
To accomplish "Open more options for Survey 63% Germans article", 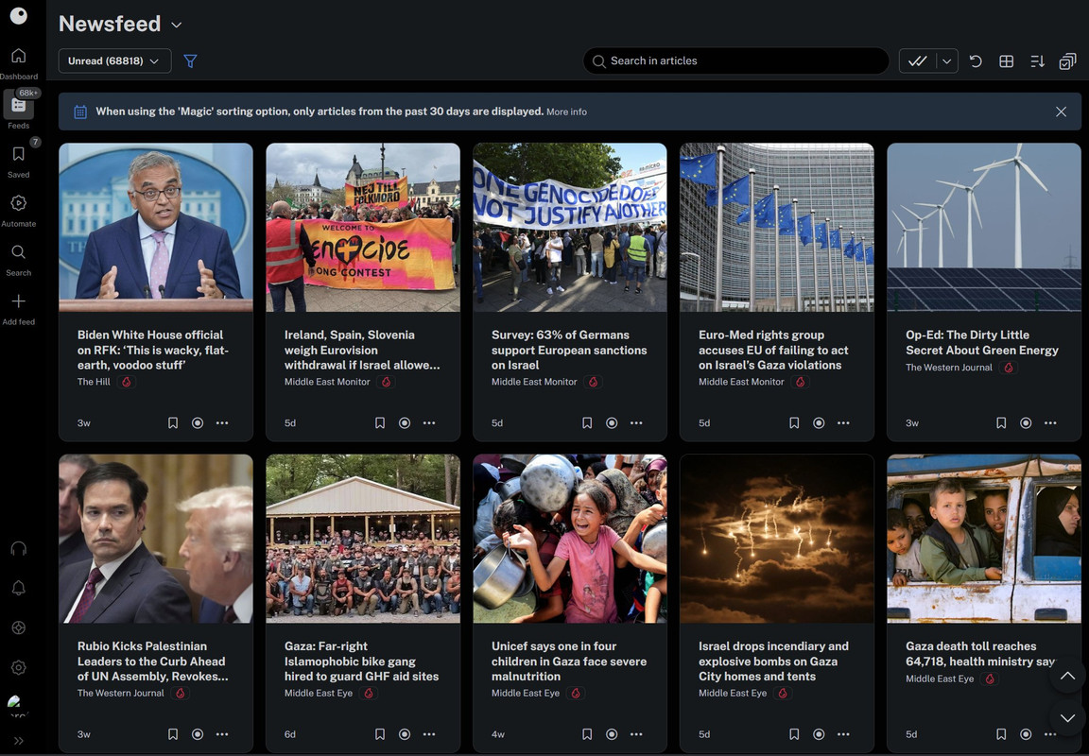I will coord(636,422).
